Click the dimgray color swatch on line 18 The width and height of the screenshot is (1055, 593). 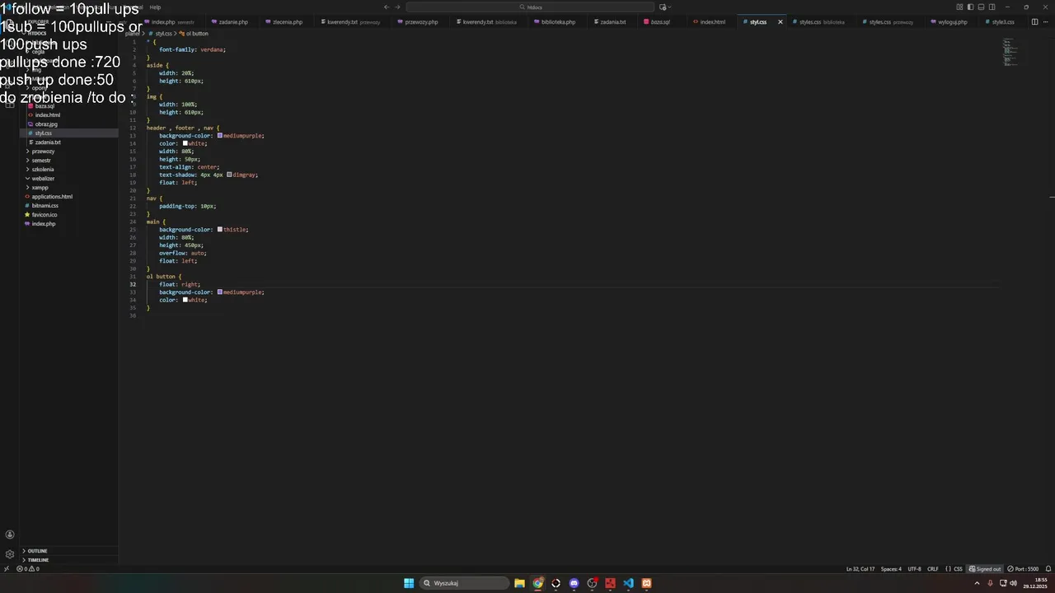coord(229,175)
